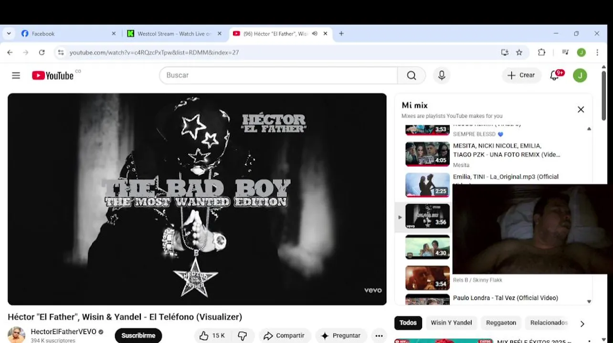The width and height of the screenshot is (613, 343).
Task: Click the video title El Teléfono (Visualizer)
Action: 125,317
